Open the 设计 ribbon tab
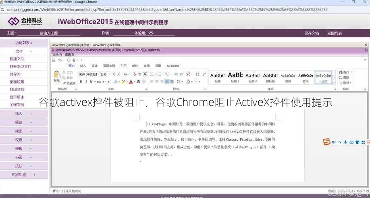The height and width of the screenshot is (198, 370). (95, 66)
